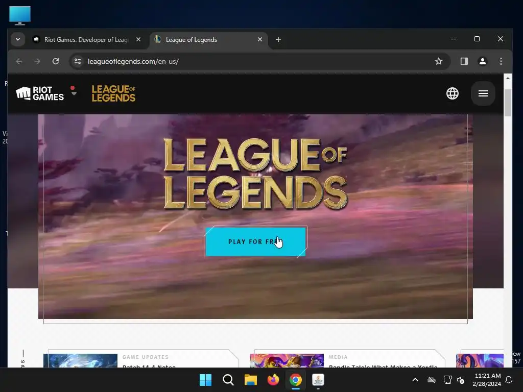Open the Media article thumbnail
523x392 pixels.
287,361
